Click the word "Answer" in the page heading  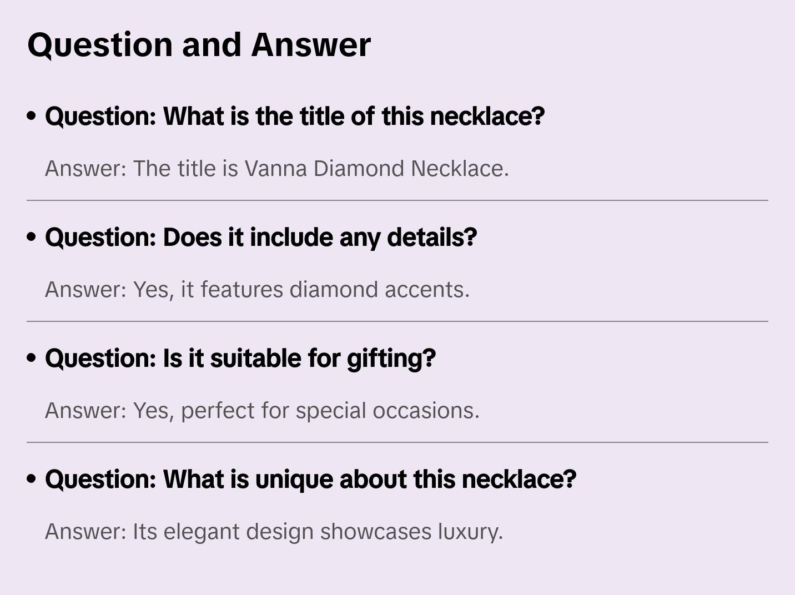point(311,44)
